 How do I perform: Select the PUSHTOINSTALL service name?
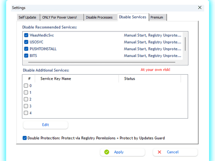(43, 49)
